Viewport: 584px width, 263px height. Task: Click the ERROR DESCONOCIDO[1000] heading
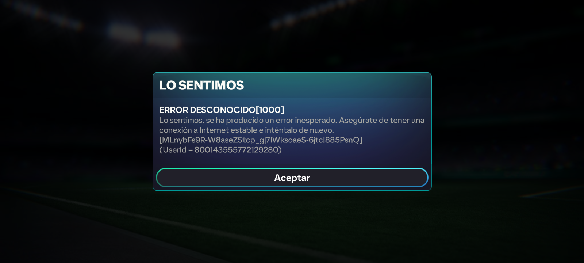click(222, 110)
